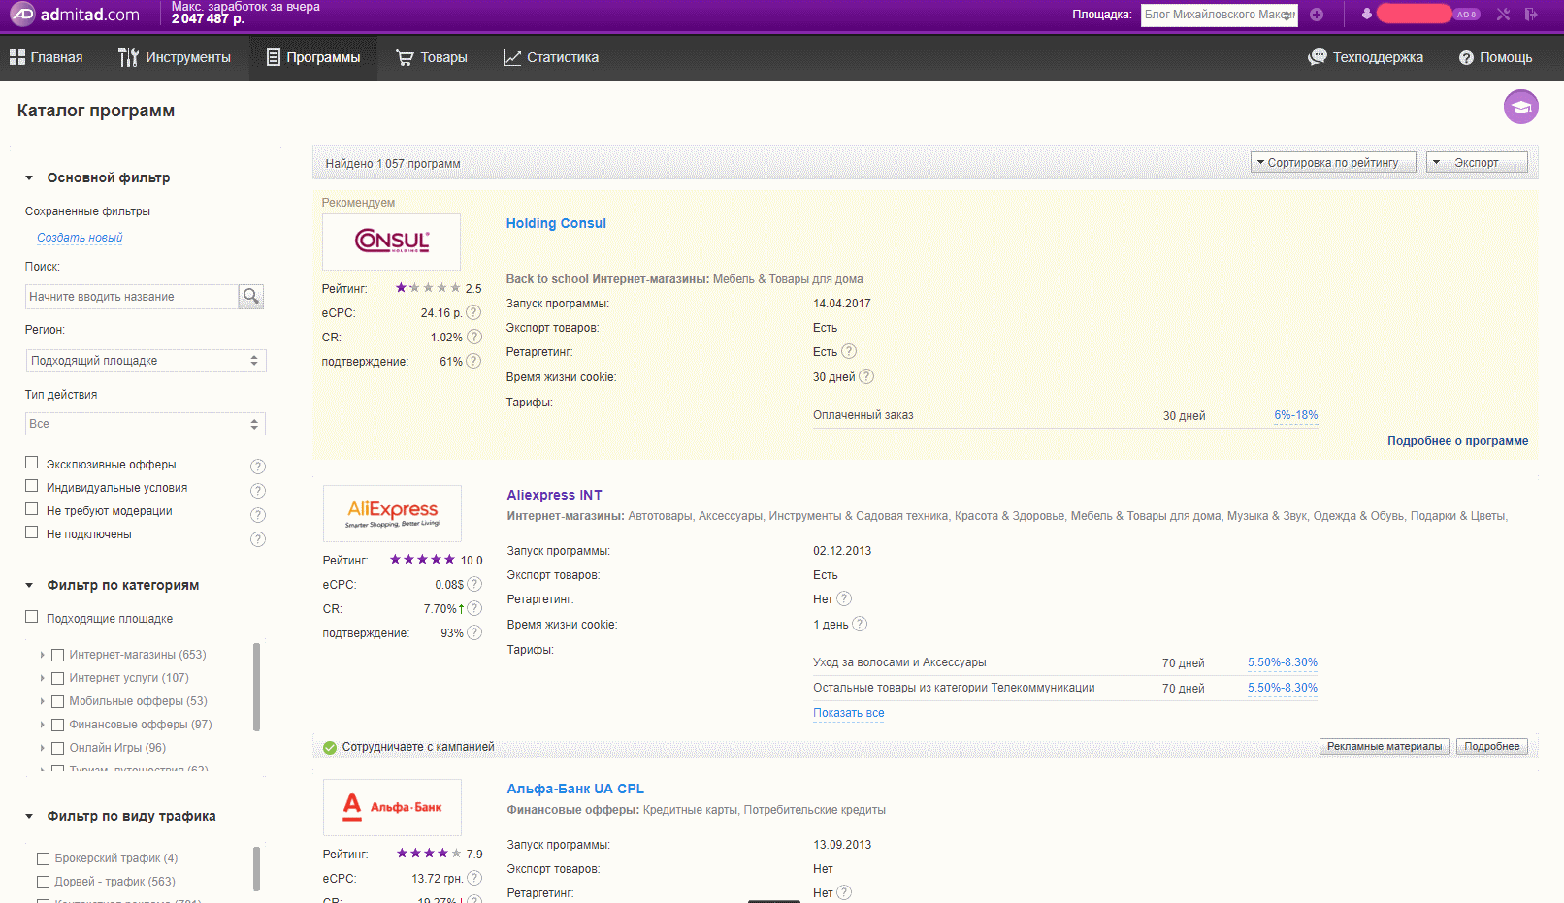Check Интернет-магазины (653) category

tap(57, 655)
